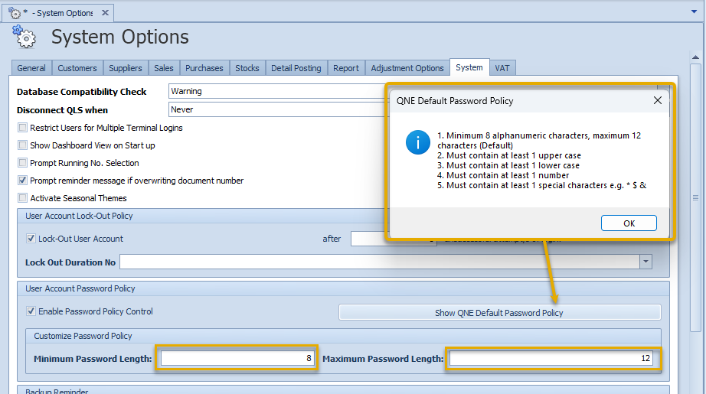Screen dimensions: 706x394
Task: Click the QNE Default Password Policy dialog title
Action: click(455, 101)
